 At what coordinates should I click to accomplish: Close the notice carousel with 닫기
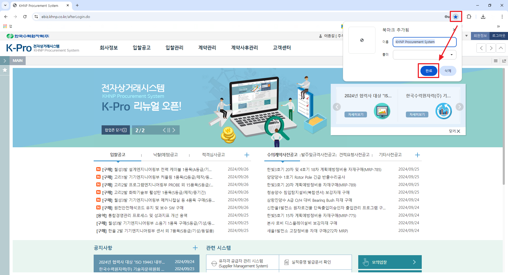pyautogui.click(x=455, y=131)
